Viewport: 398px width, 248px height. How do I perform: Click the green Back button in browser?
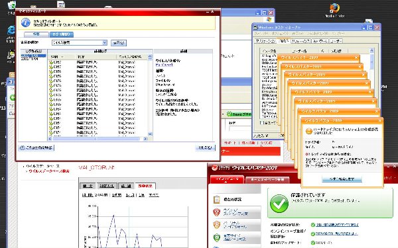[12, 97]
